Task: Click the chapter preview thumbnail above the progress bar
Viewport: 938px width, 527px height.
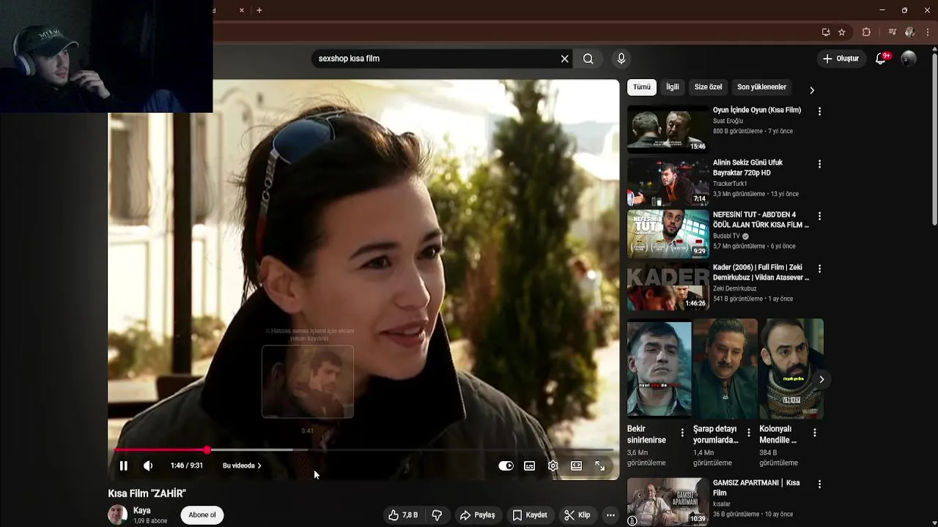Action: coord(308,382)
